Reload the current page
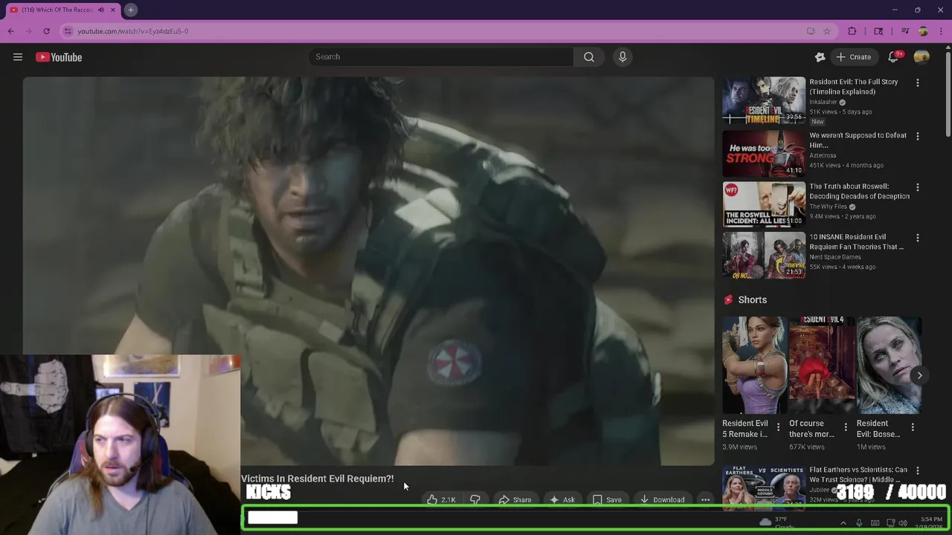This screenshot has width=952, height=535. point(46,31)
